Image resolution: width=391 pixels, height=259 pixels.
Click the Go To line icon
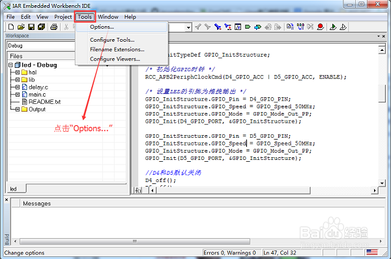(238, 27)
